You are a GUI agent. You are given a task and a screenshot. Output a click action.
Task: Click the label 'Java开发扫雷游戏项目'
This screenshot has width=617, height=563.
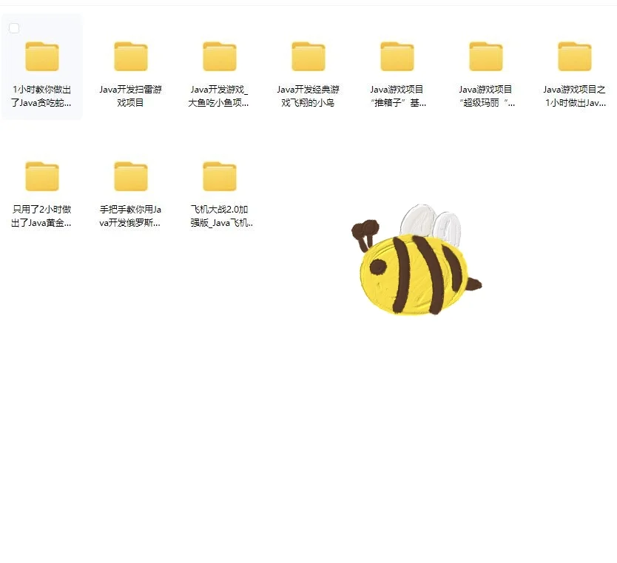point(130,93)
